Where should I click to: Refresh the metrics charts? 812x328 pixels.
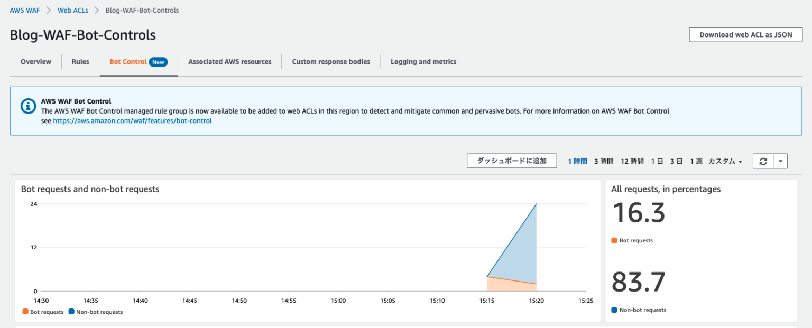763,161
